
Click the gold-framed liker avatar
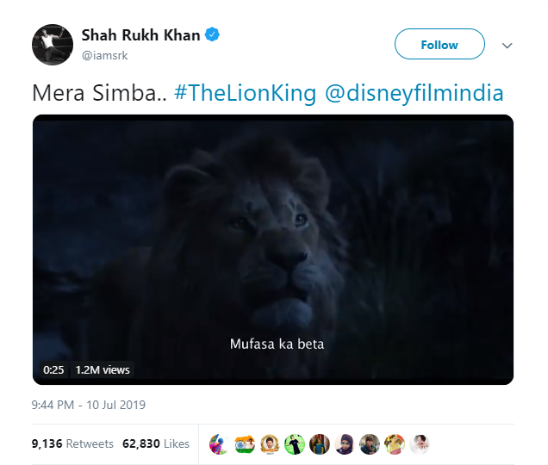(x=270, y=444)
